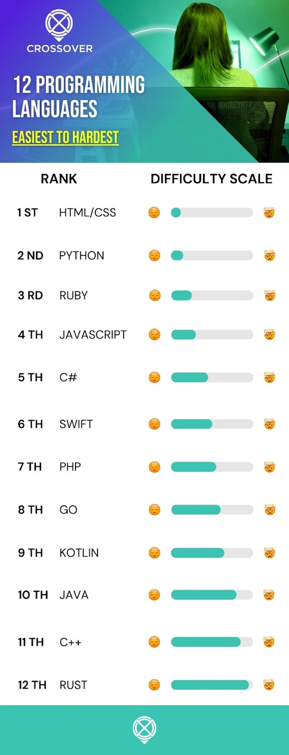Click the Rust difficulty bar
This screenshot has height=755, width=289.
point(212,685)
